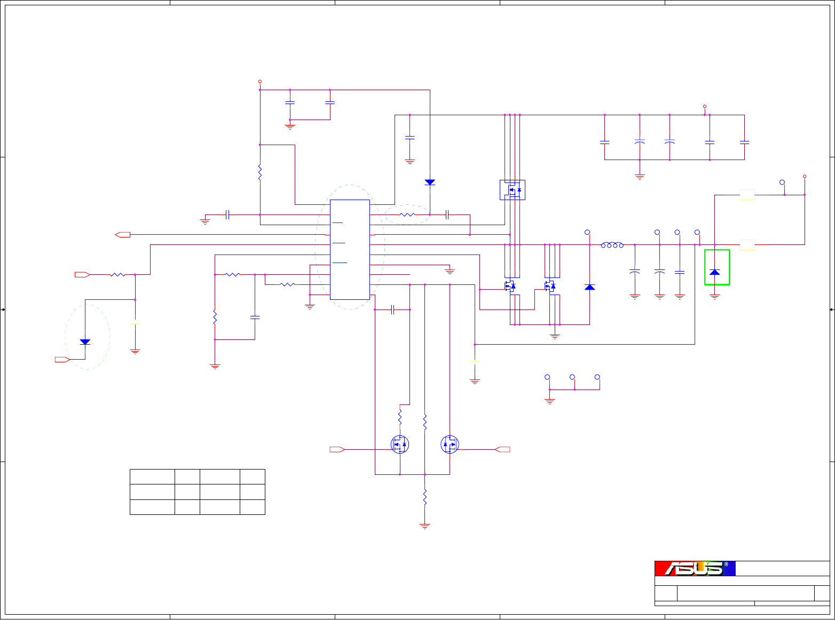Image resolution: width=835 pixels, height=620 pixels.
Task: Select the large controller IC rectangle
Action: point(350,249)
